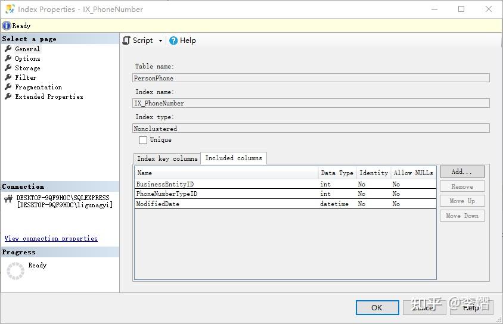This screenshot has height=324, width=503.
Task: Toggle the Unique checkbox
Action: pyautogui.click(x=143, y=140)
